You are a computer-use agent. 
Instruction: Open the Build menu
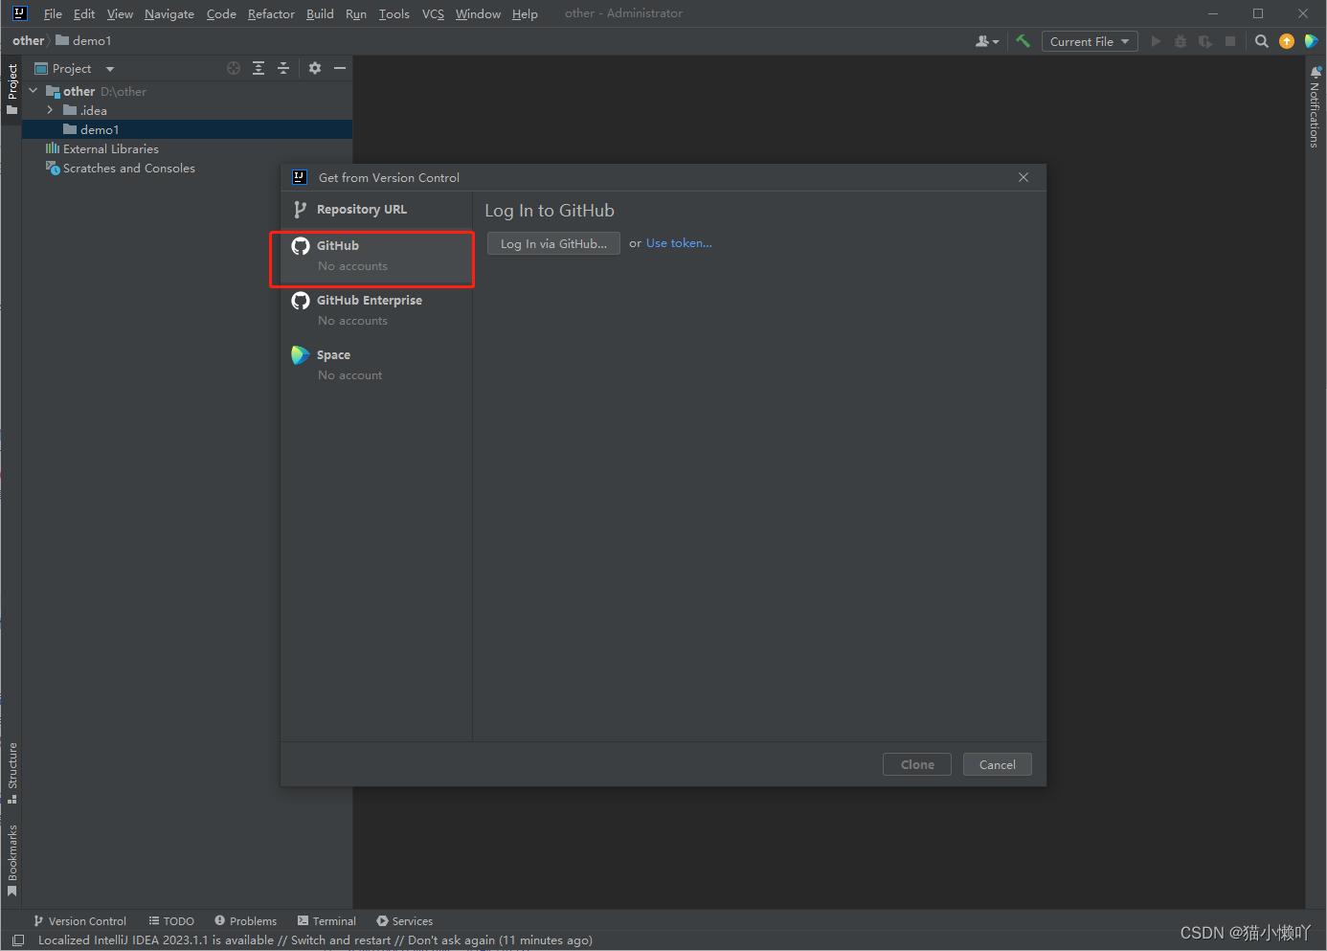click(320, 13)
